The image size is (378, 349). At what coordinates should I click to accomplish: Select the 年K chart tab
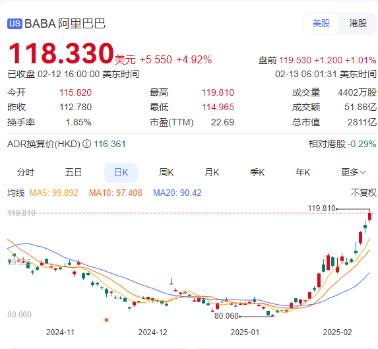303,173
